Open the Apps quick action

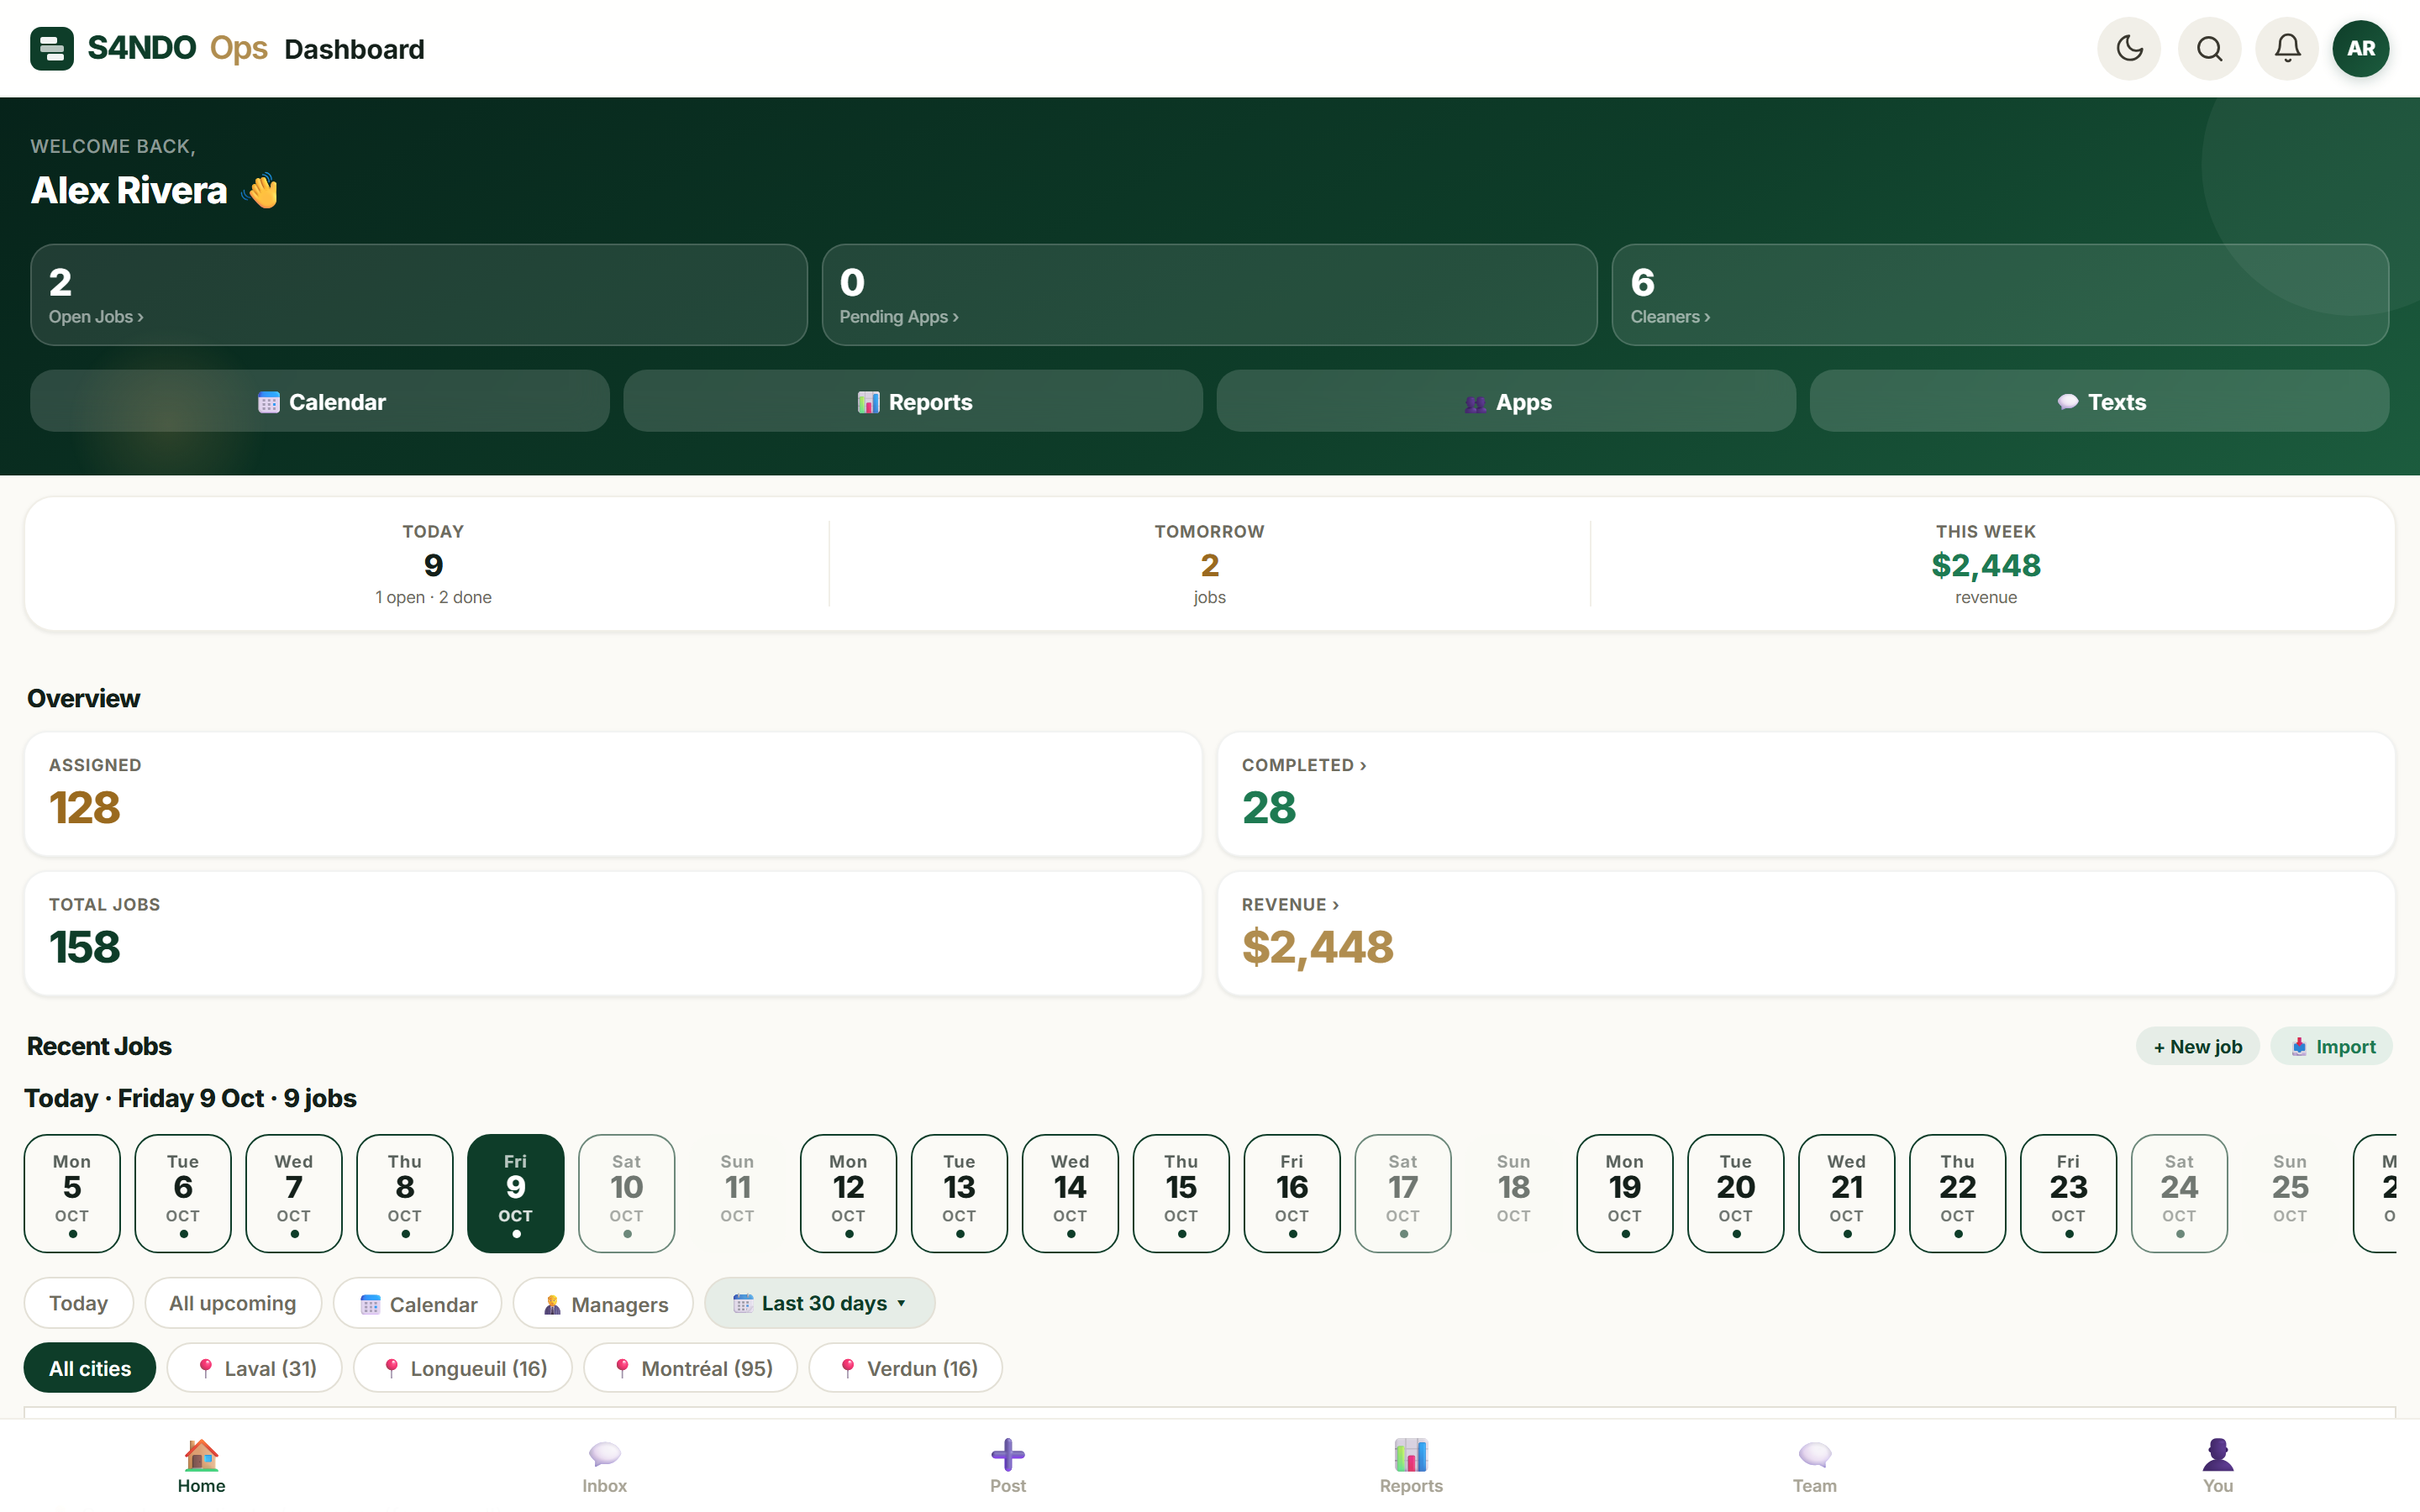[x=1506, y=401]
